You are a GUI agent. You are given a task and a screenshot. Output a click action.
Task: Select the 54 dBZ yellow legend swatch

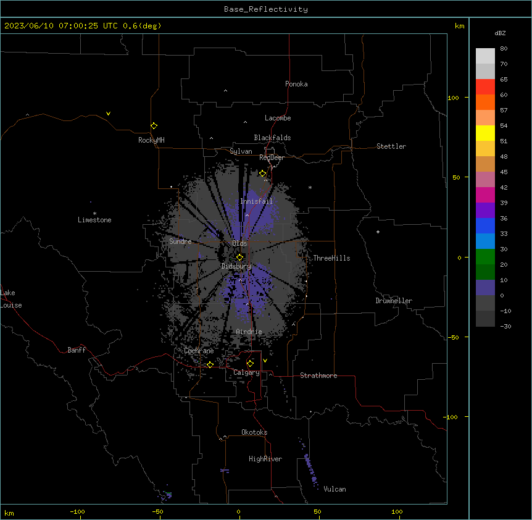pyautogui.click(x=485, y=133)
